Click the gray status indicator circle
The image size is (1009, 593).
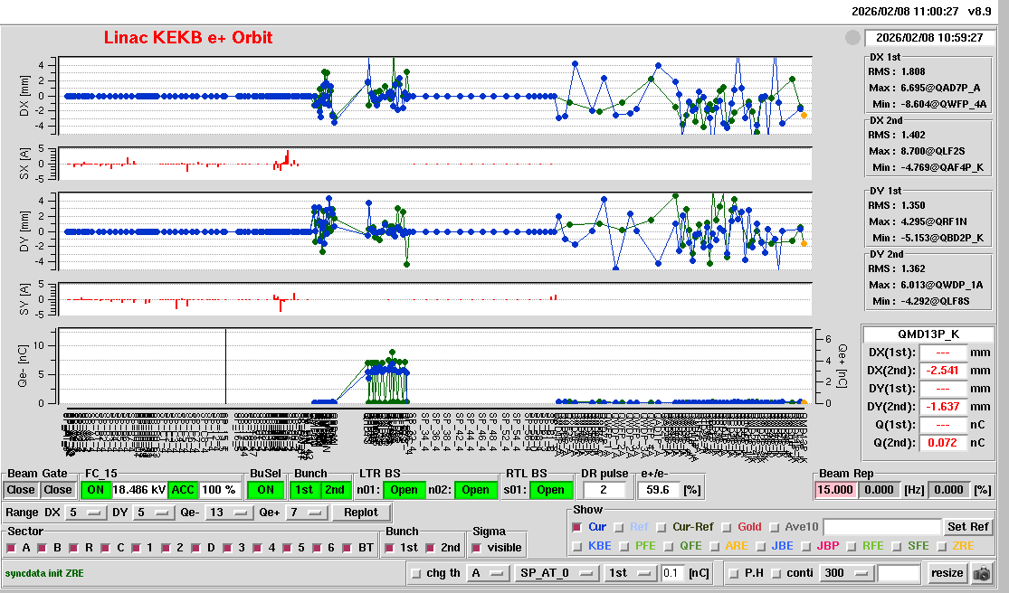[852, 38]
